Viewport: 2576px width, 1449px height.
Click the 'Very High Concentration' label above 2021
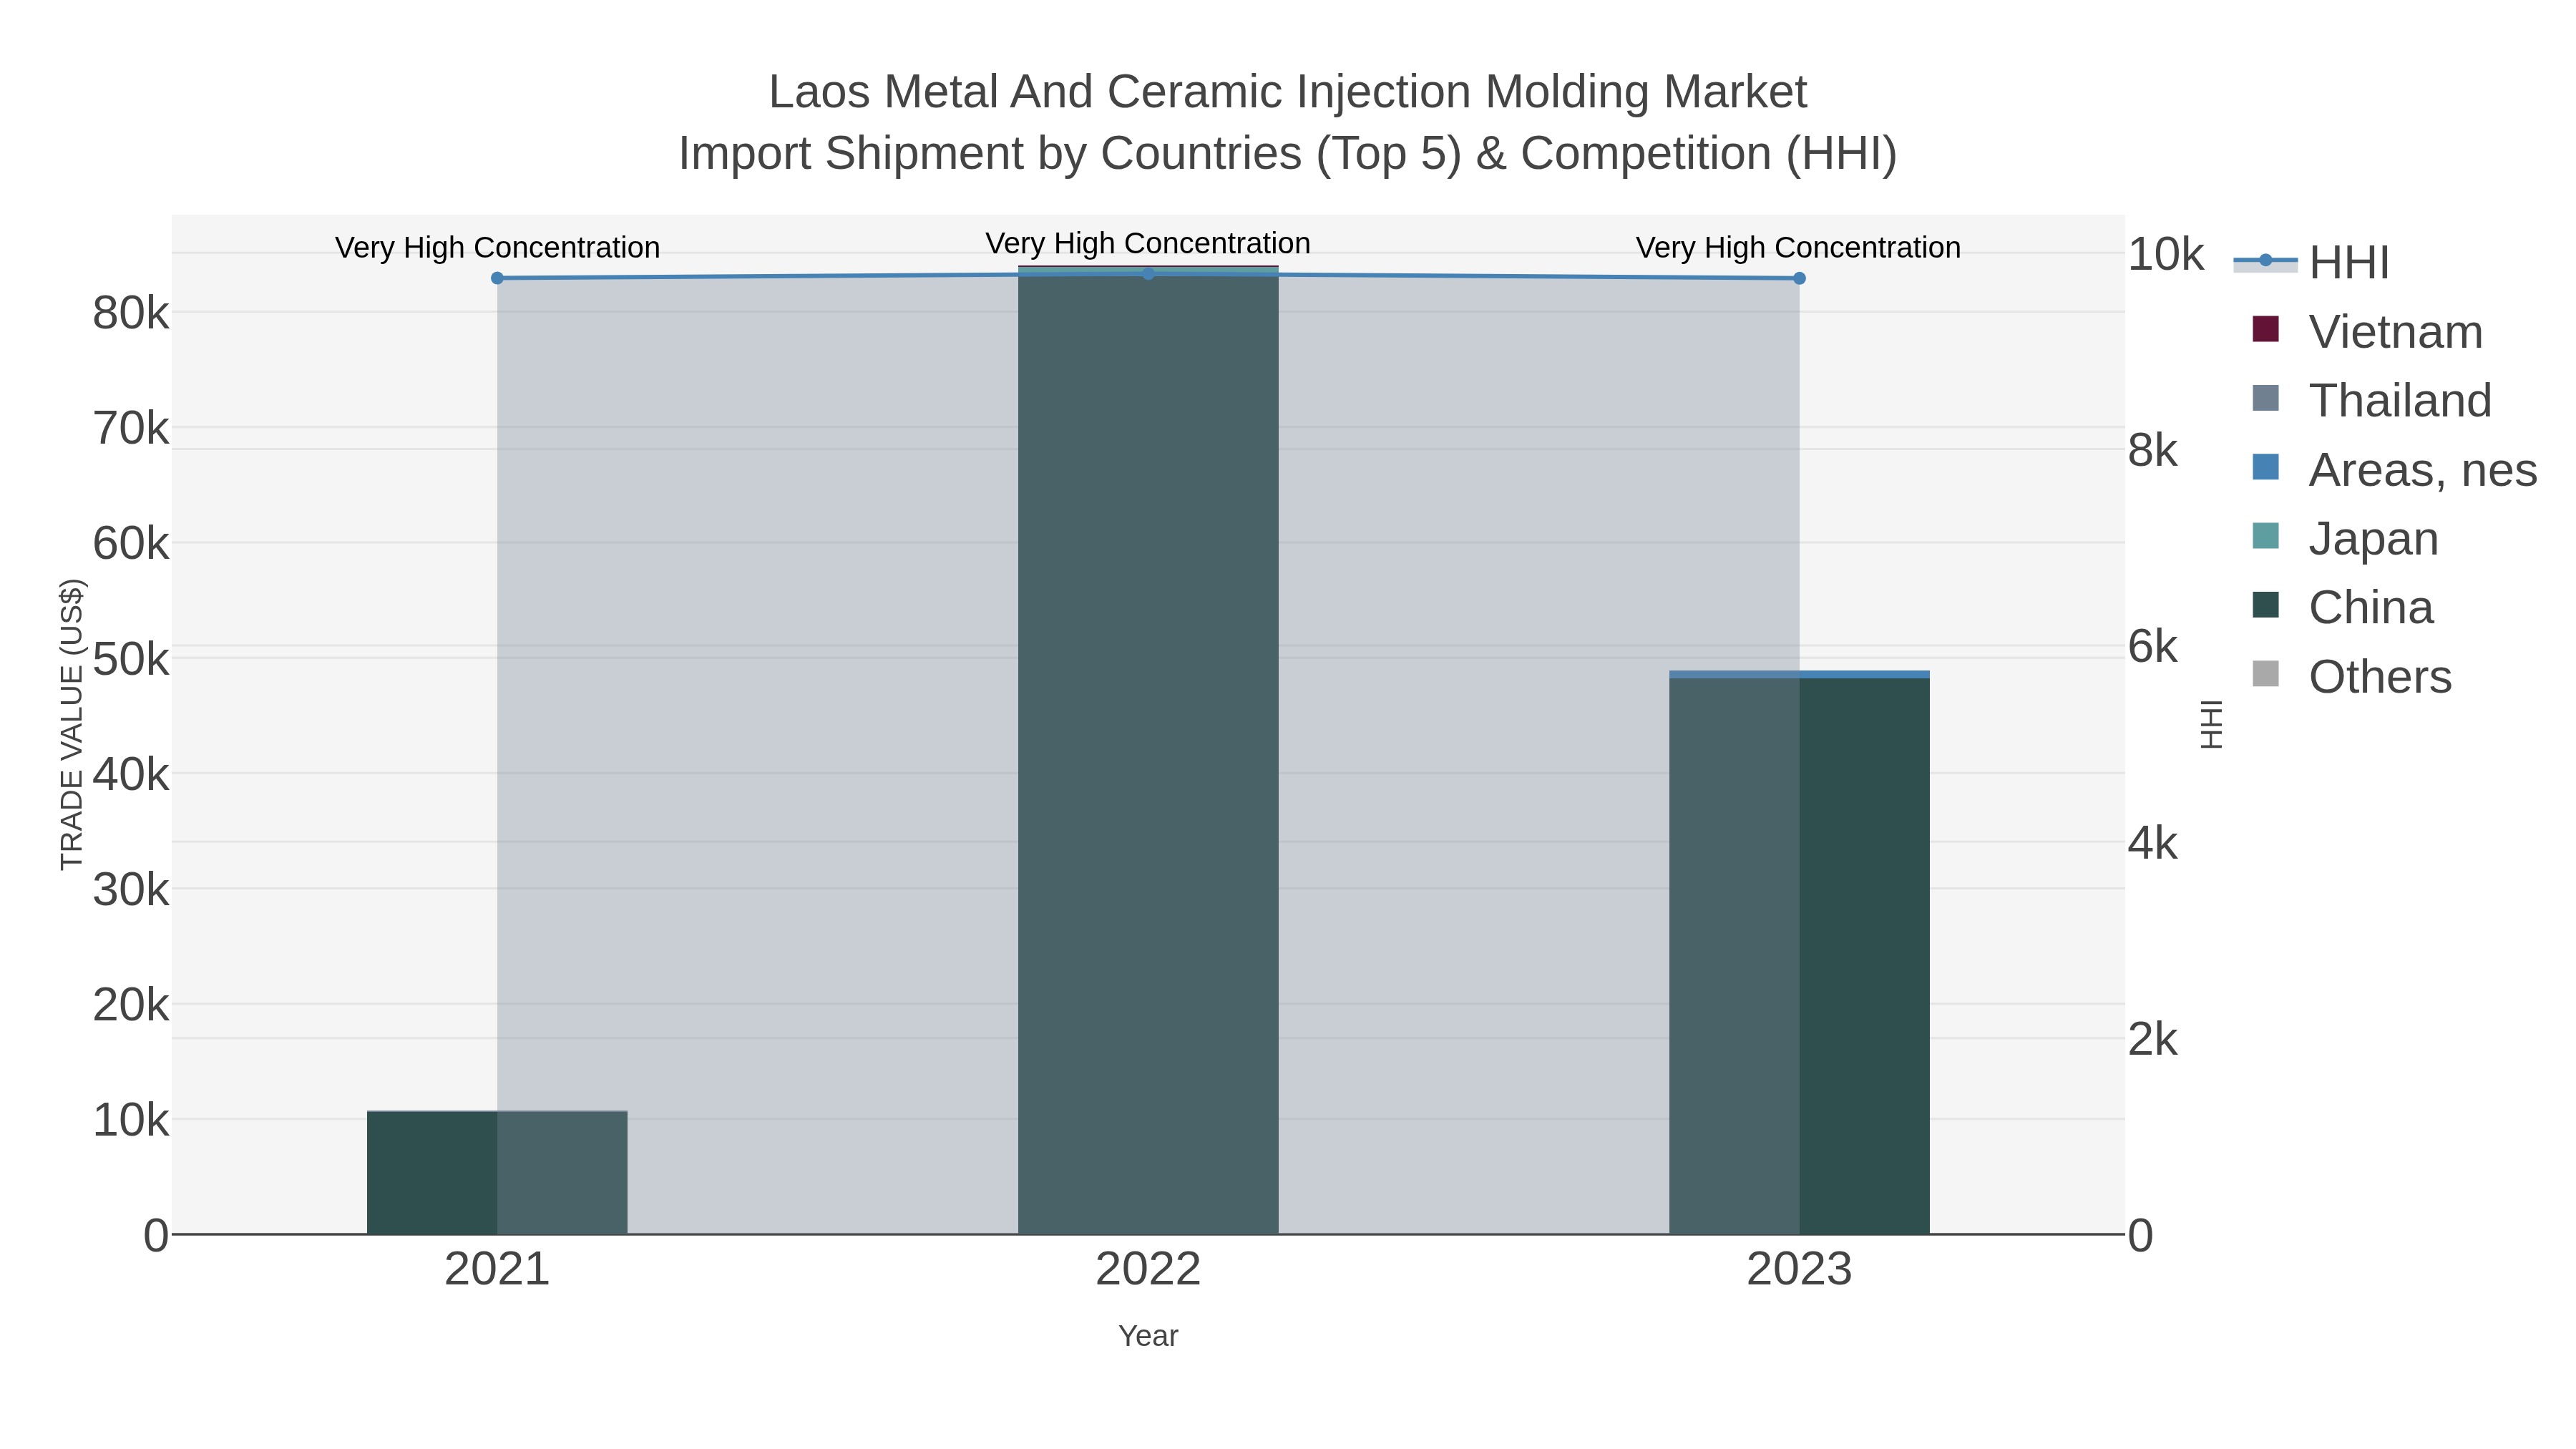(497, 247)
